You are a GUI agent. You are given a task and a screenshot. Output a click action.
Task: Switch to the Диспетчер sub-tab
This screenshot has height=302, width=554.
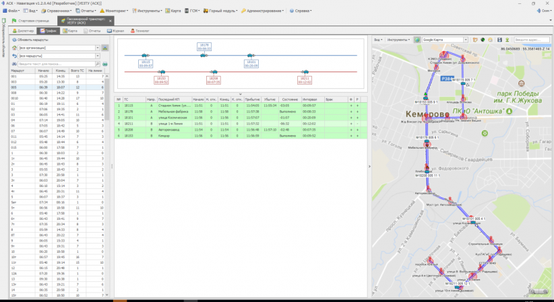click(24, 31)
